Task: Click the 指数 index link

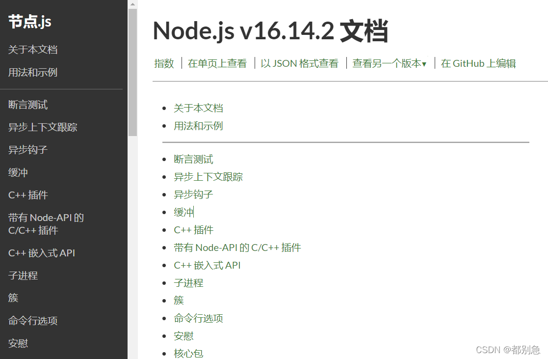Action: 164,63
